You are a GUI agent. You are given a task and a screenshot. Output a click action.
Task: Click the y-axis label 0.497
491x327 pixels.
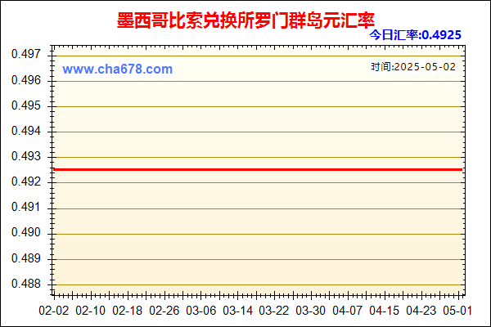pyautogui.click(x=26, y=54)
